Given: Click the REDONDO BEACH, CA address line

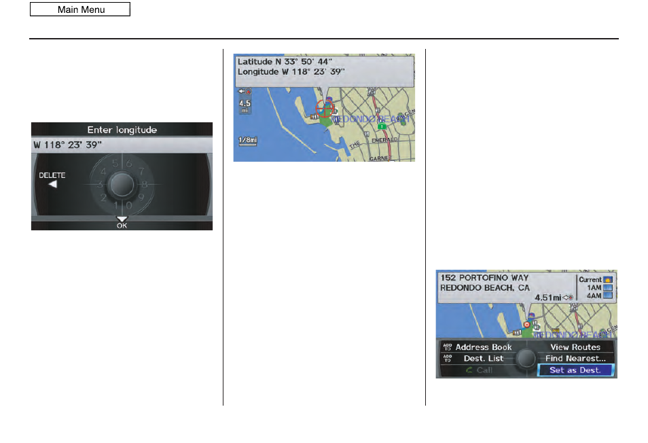Looking at the screenshot, I should point(485,287).
